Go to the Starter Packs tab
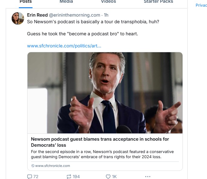This screenshot has height=179, width=207. coord(158,2)
